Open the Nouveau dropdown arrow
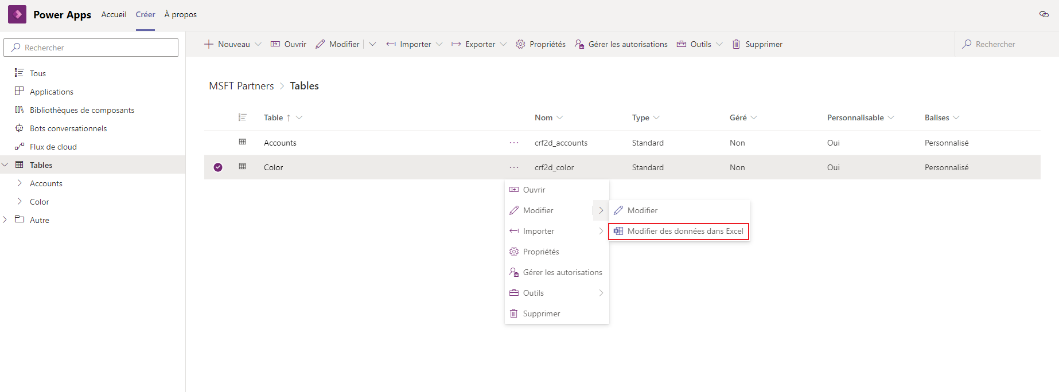This screenshot has width=1059, height=392. coord(258,44)
